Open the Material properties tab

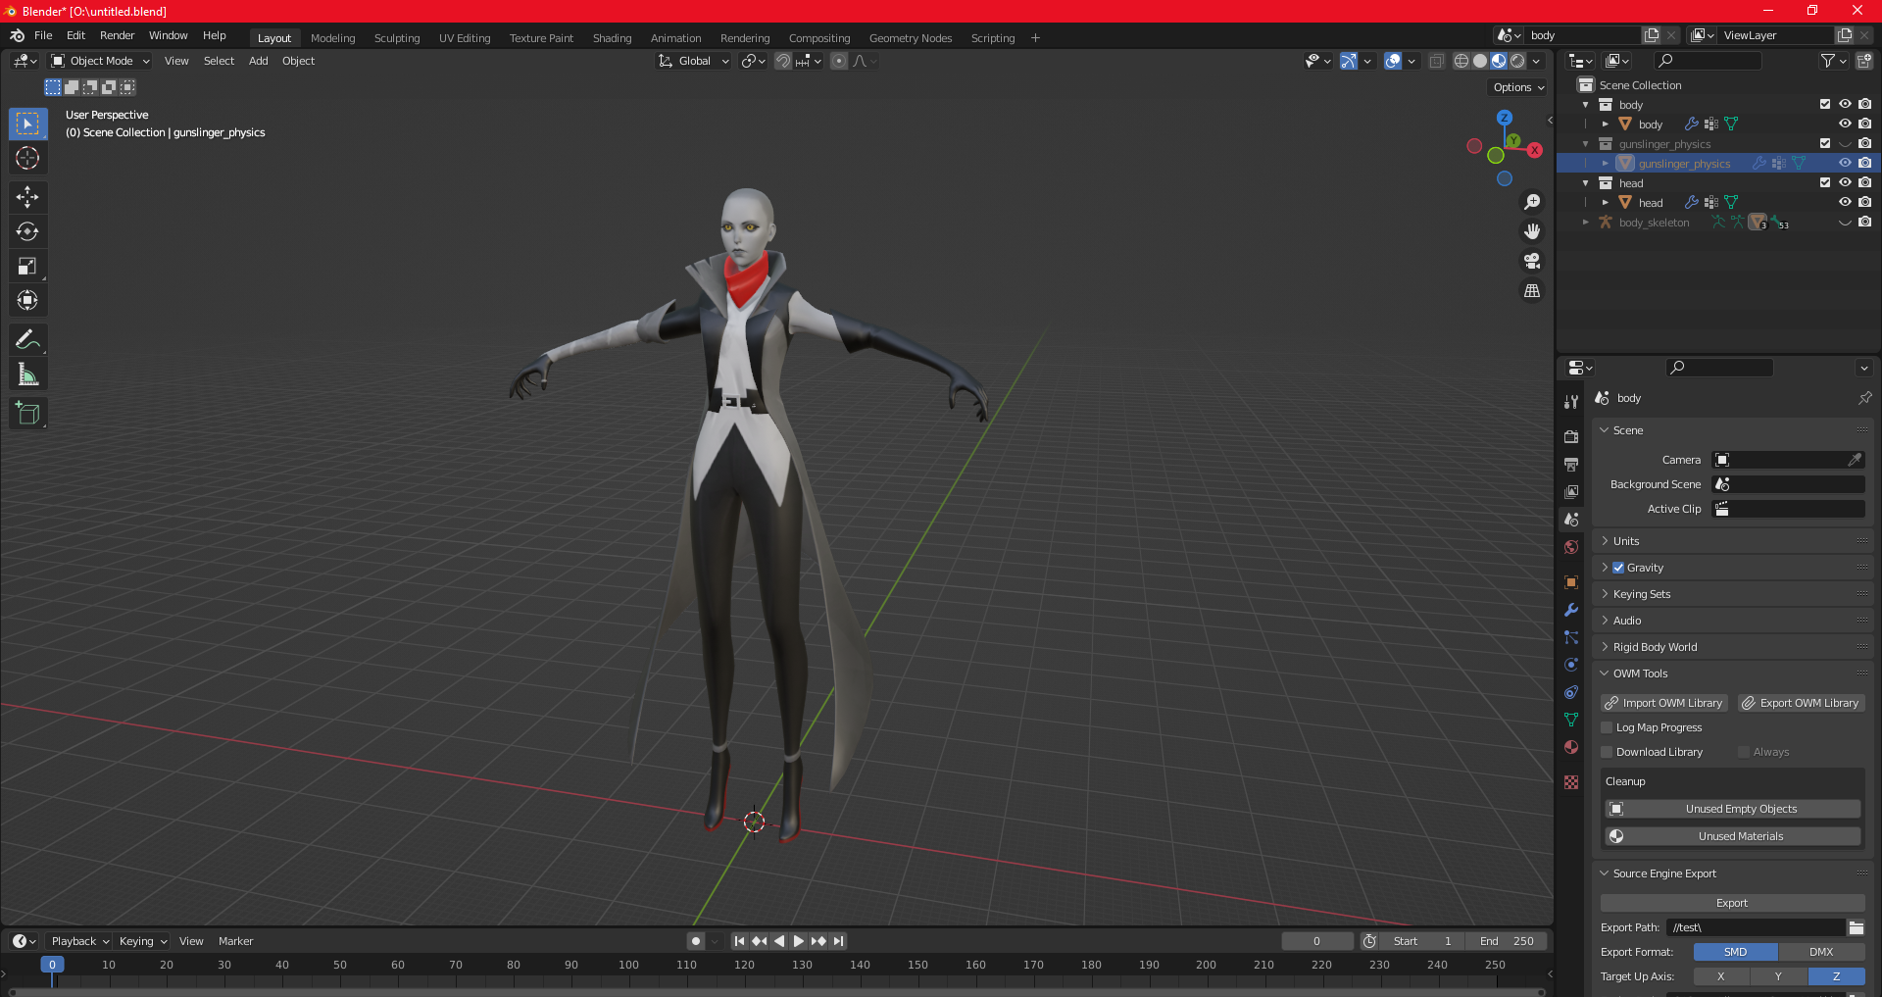click(x=1571, y=747)
